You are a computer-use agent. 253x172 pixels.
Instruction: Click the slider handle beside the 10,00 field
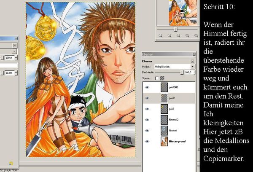point(2,73)
